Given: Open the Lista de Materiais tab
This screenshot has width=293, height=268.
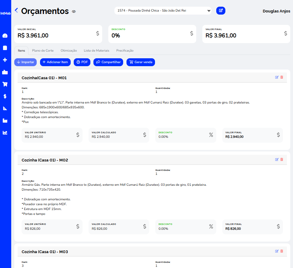Looking at the screenshot, I should 96,51.
